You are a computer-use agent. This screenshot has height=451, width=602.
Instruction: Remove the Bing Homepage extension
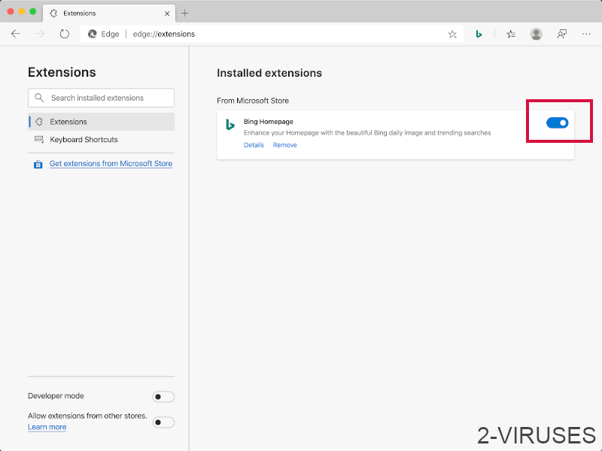pyautogui.click(x=285, y=145)
